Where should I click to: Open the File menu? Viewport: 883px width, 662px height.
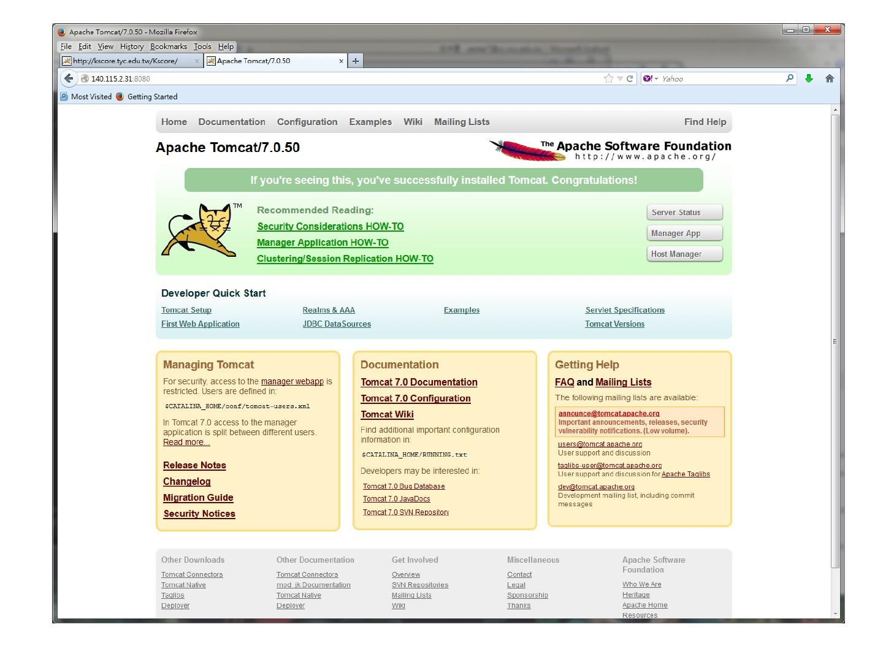pyautogui.click(x=66, y=47)
